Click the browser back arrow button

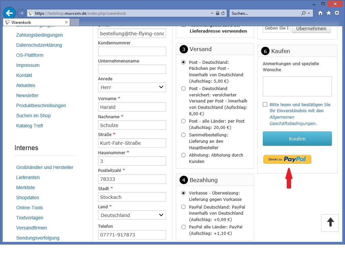[9, 13]
